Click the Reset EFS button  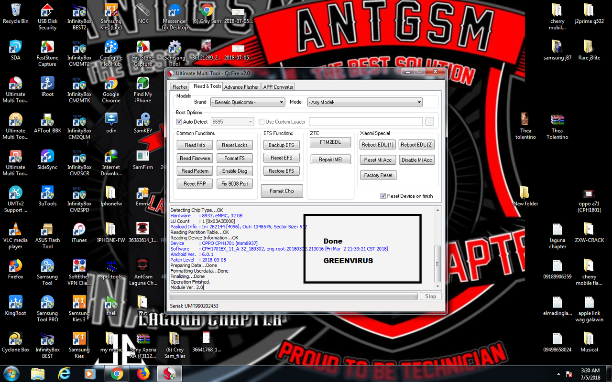tap(281, 158)
